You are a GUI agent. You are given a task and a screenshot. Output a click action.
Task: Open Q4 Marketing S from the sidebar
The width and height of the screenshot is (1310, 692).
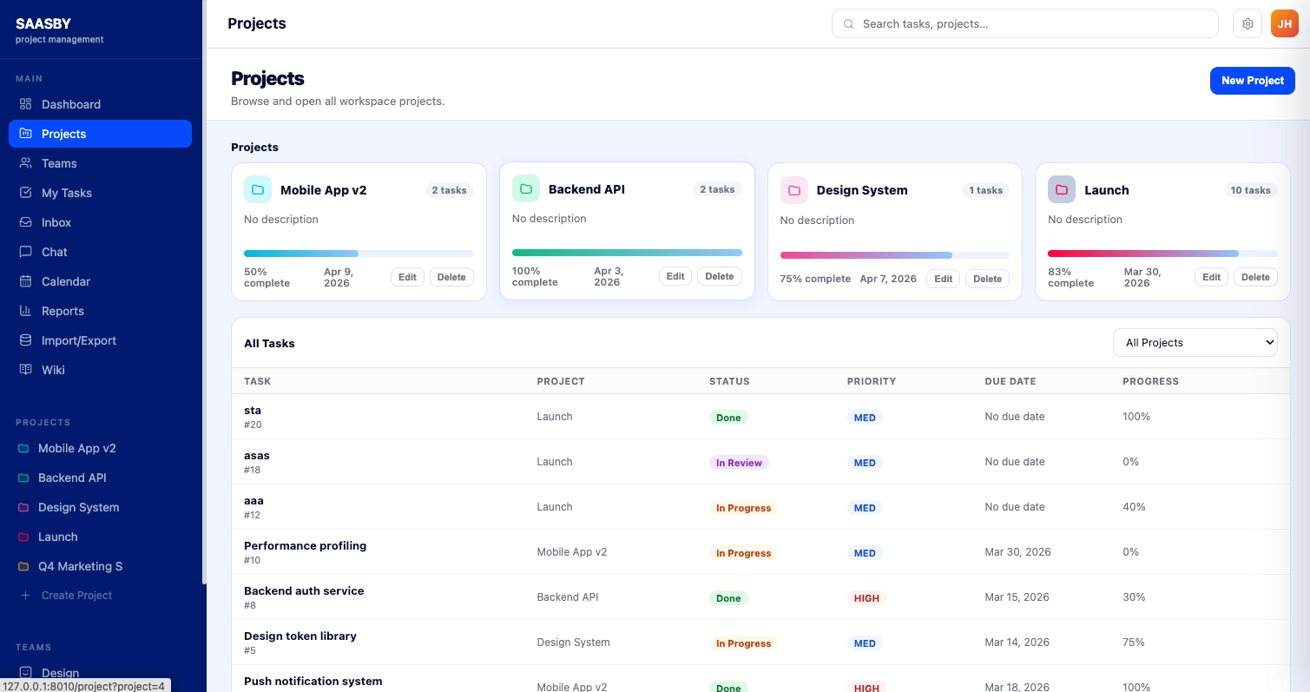80,566
